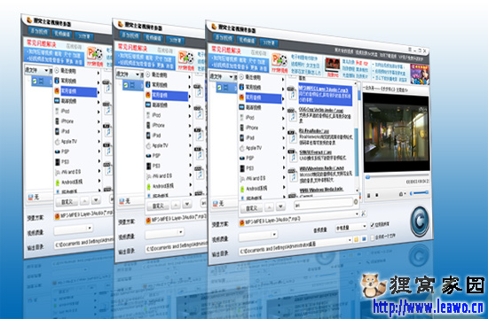The image size is (488, 319).
Task: Expand the output directory path dropdown
Action: (x=350, y=240)
